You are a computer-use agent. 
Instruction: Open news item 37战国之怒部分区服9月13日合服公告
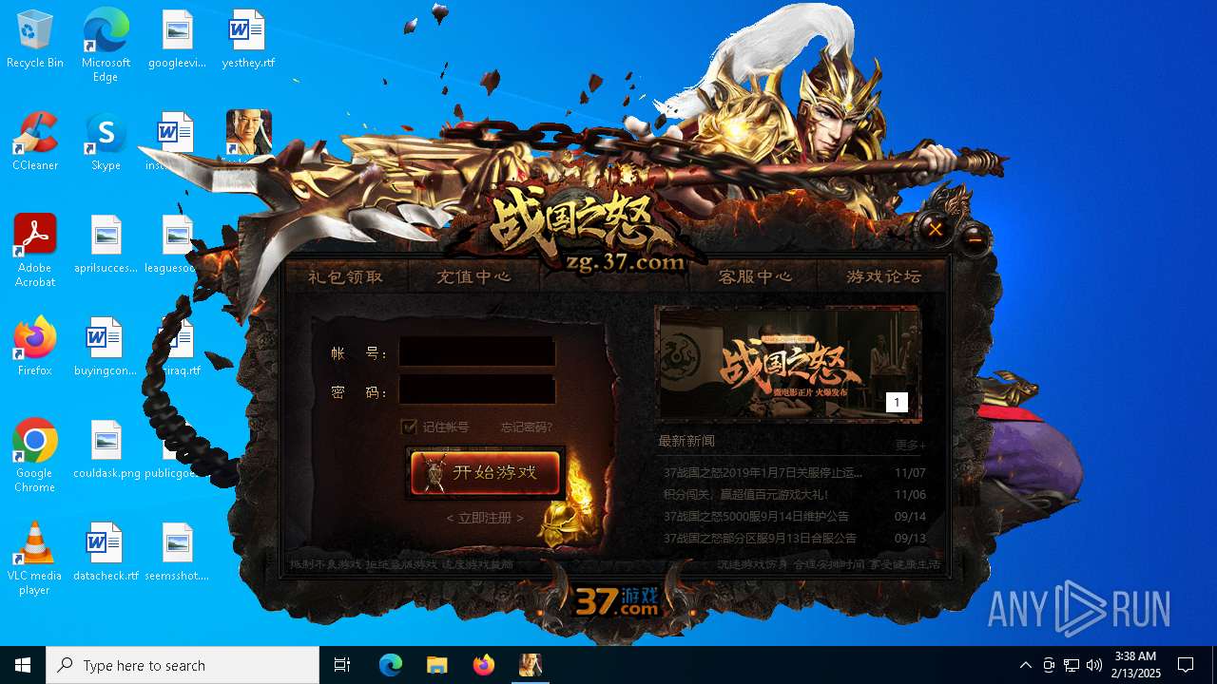(760, 538)
